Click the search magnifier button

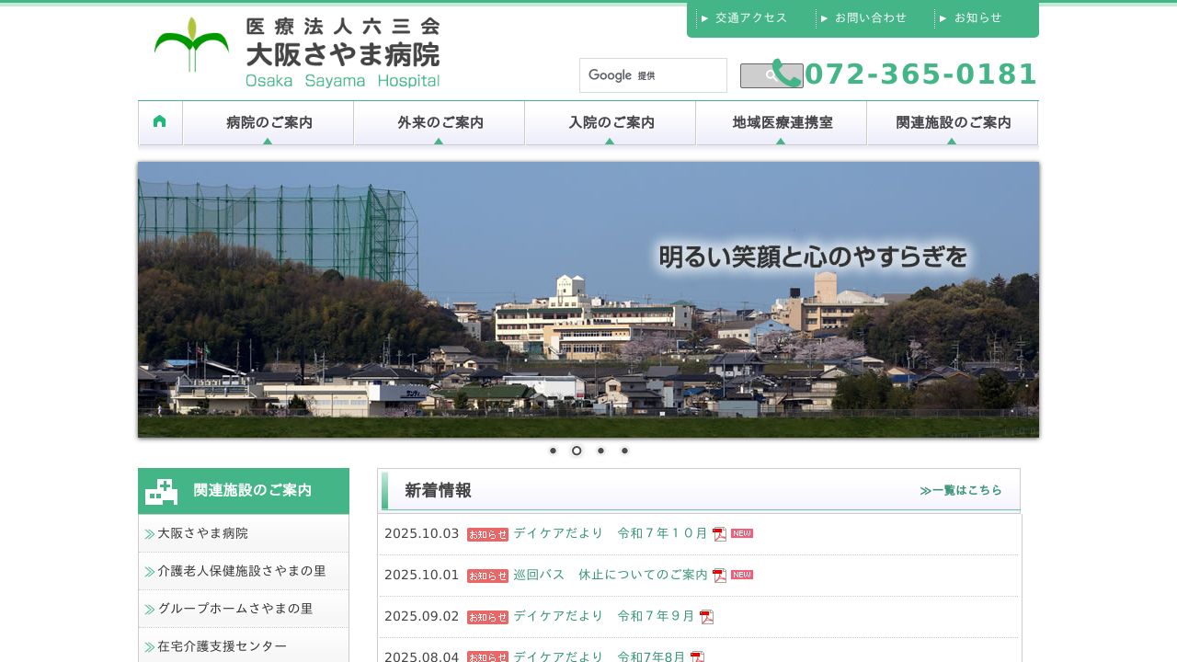point(771,75)
